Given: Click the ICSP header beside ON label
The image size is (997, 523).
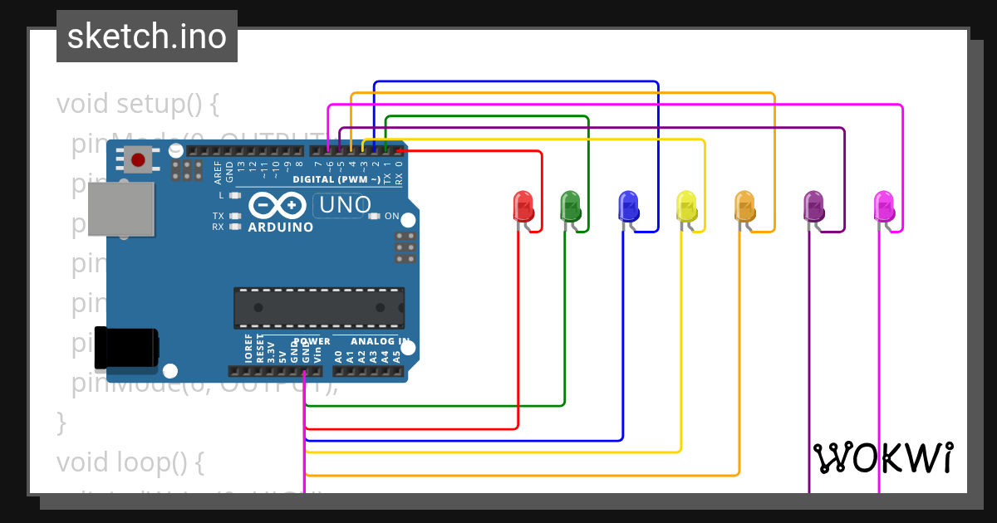Looking at the screenshot, I should tap(405, 247).
